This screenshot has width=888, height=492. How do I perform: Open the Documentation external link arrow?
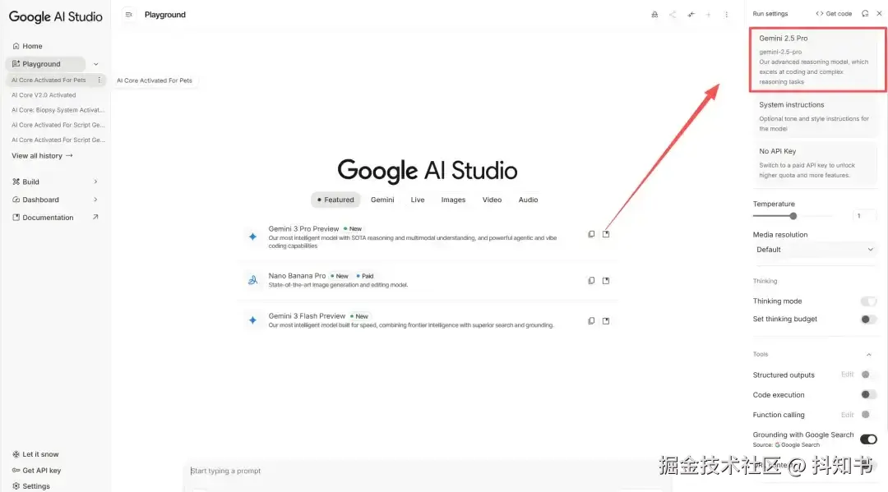[x=95, y=217]
